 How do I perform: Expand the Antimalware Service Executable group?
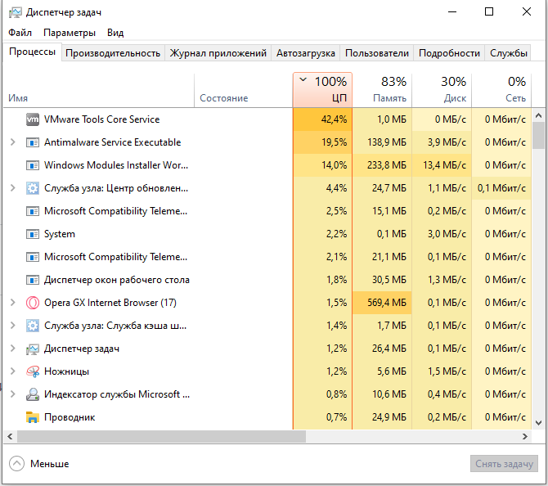[13, 142]
